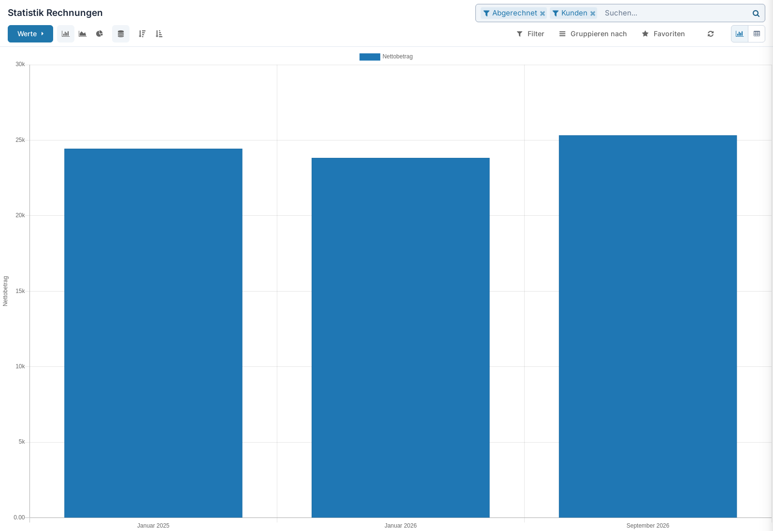The width and height of the screenshot is (773, 531).
Task: Toggle Nettobetrag legend color swatch
Action: [x=370, y=56]
